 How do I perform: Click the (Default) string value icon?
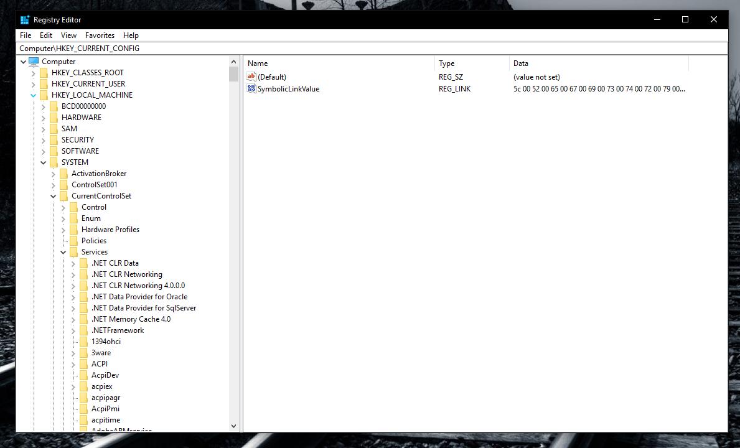coord(251,77)
